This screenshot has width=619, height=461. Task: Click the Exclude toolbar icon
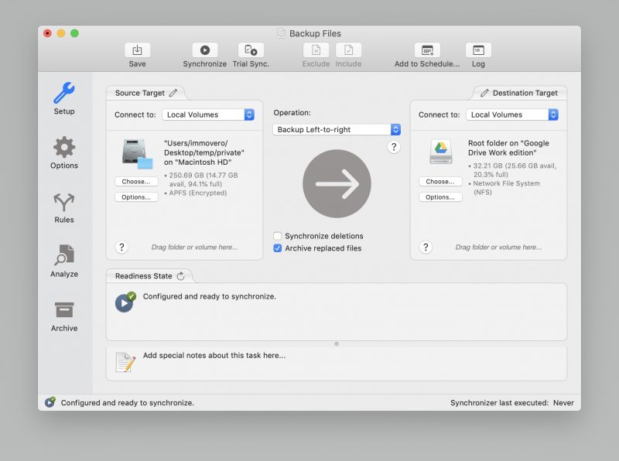point(316,50)
